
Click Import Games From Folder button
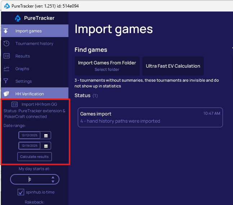click(x=107, y=66)
